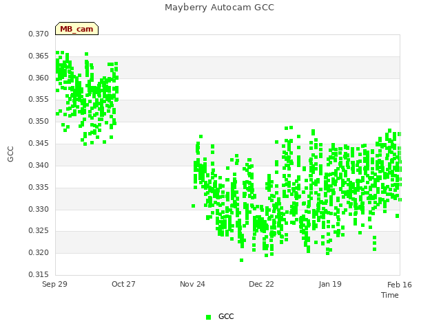Image resolution: width=441 pixels, height=330 pixels.
Task: Click the Sep 29 x-axis label
Action: pos(54,284)
